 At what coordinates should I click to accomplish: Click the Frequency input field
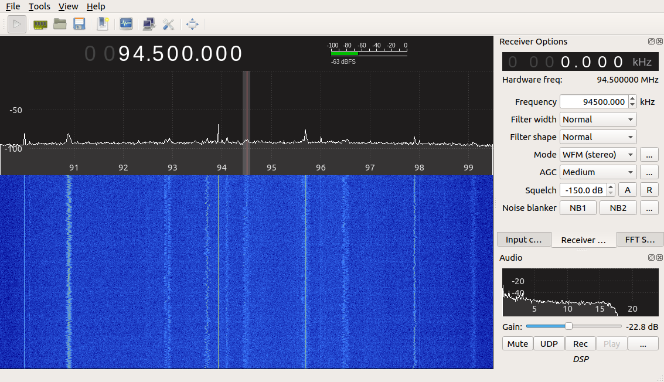(594, 101)
